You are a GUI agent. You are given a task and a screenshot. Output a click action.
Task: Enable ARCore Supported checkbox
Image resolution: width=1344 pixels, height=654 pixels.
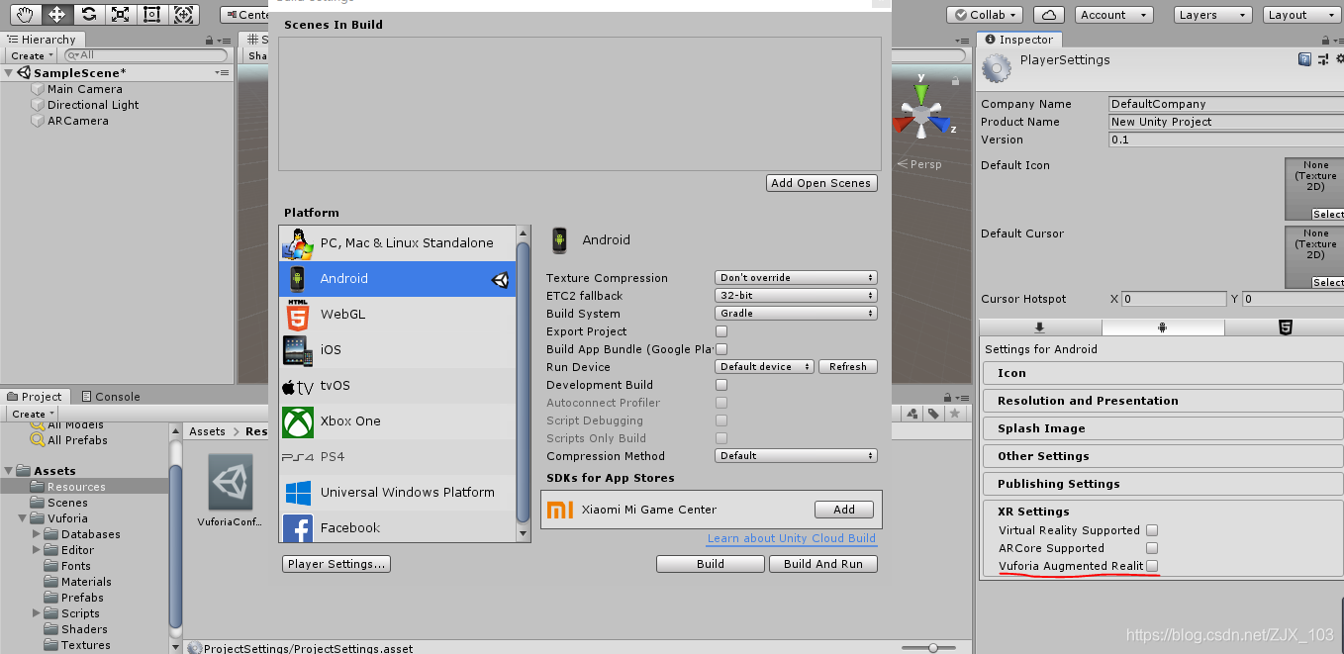tap(1152, 548)
